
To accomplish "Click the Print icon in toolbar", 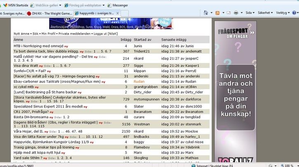I will 235,13.
